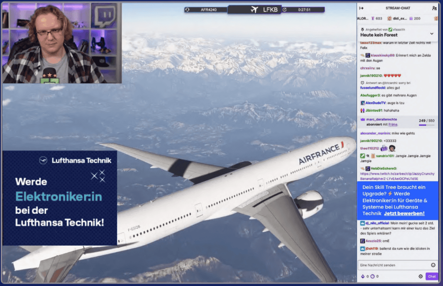Image resolution: width=443 pixels, height=286 pixels.
Task: Click jannik190210 in the hearts message
Action: coord(371,76)
